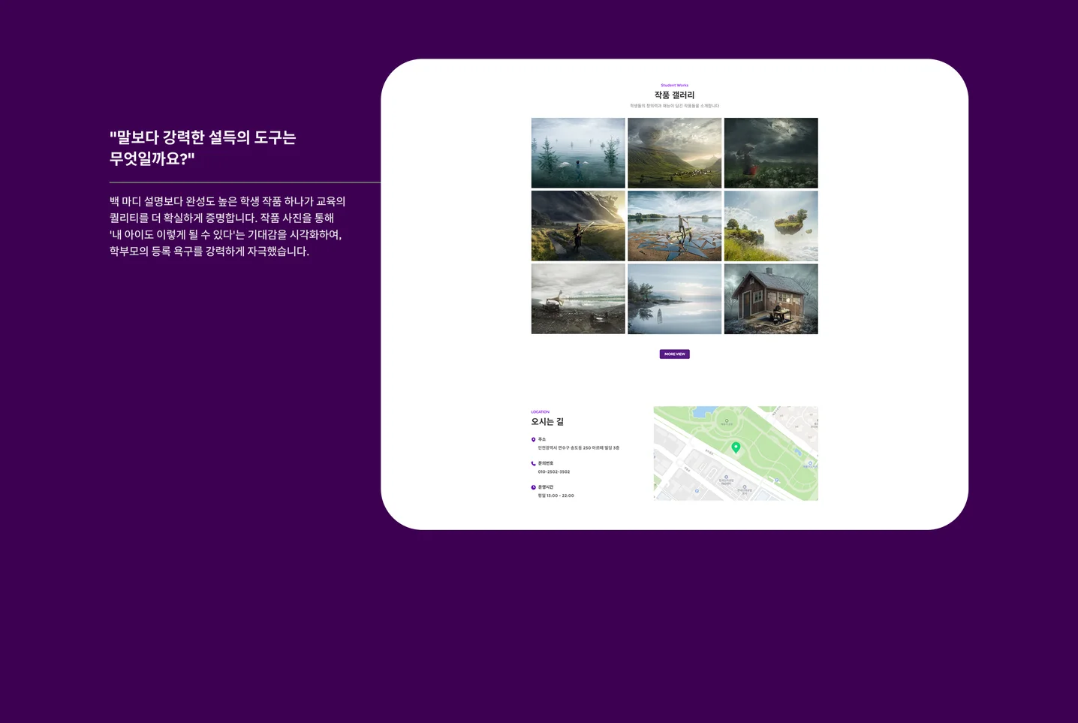Click the wooden cabin artwork thumbnail

pos(771,298)
